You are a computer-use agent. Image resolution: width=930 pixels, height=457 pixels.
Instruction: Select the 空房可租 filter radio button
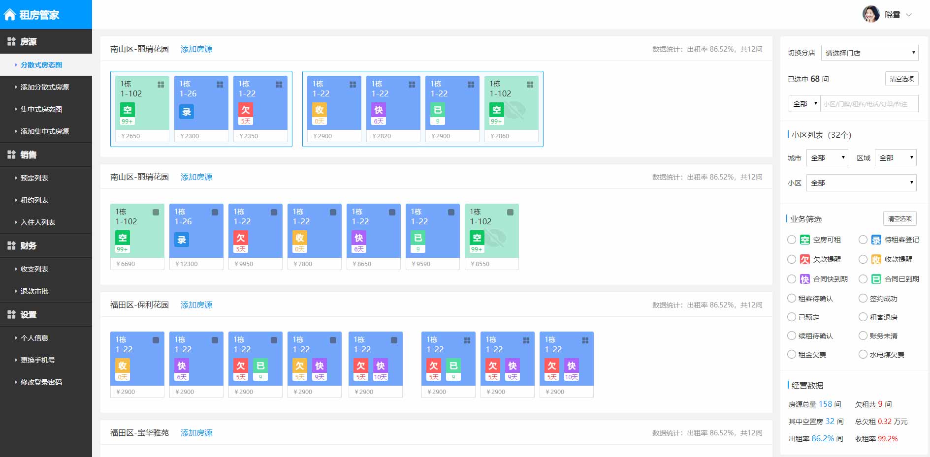[x=792, y=240]
